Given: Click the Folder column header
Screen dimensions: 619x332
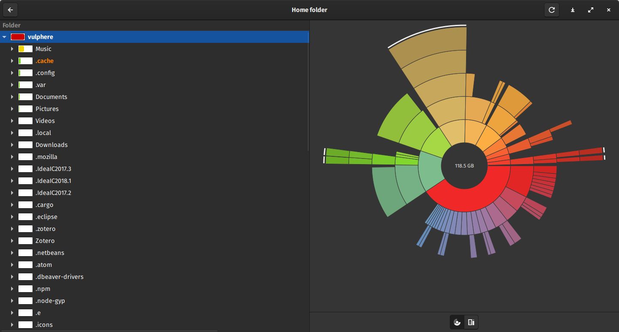Looking at the screenshot, I should point(12,25).
